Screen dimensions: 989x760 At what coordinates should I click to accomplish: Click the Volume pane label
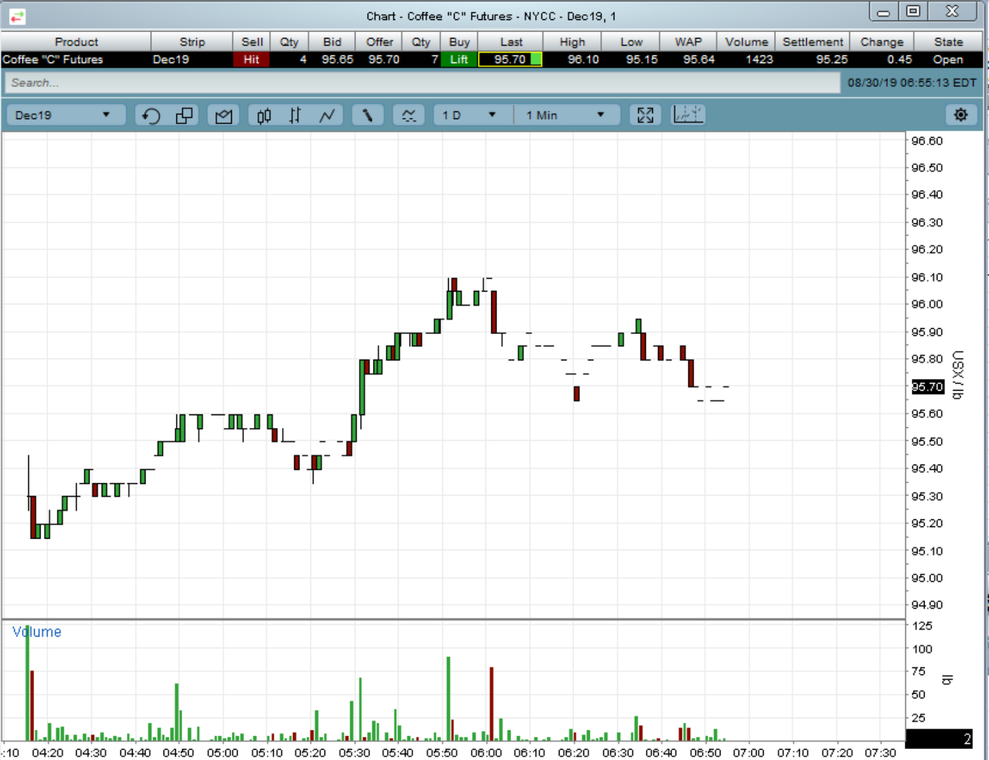pyautogui.click(x=37, y=632)
